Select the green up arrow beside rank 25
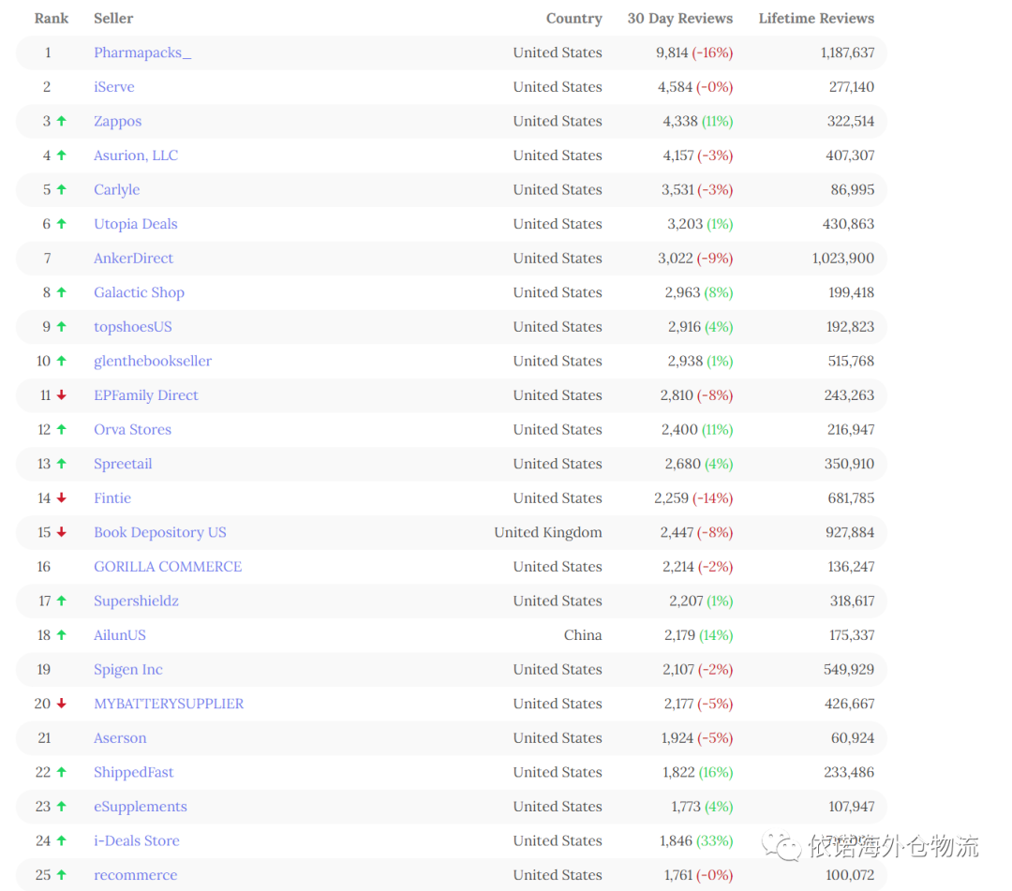This screenshot has width=1012, height=891. [x=62, y=874]
